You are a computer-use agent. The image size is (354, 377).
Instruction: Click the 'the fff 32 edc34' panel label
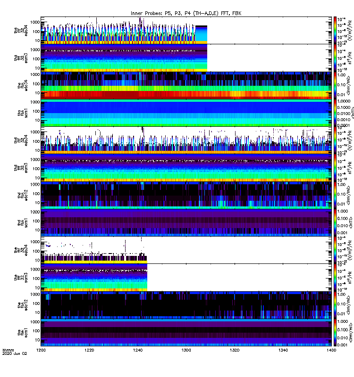click(x=21, y=250)
